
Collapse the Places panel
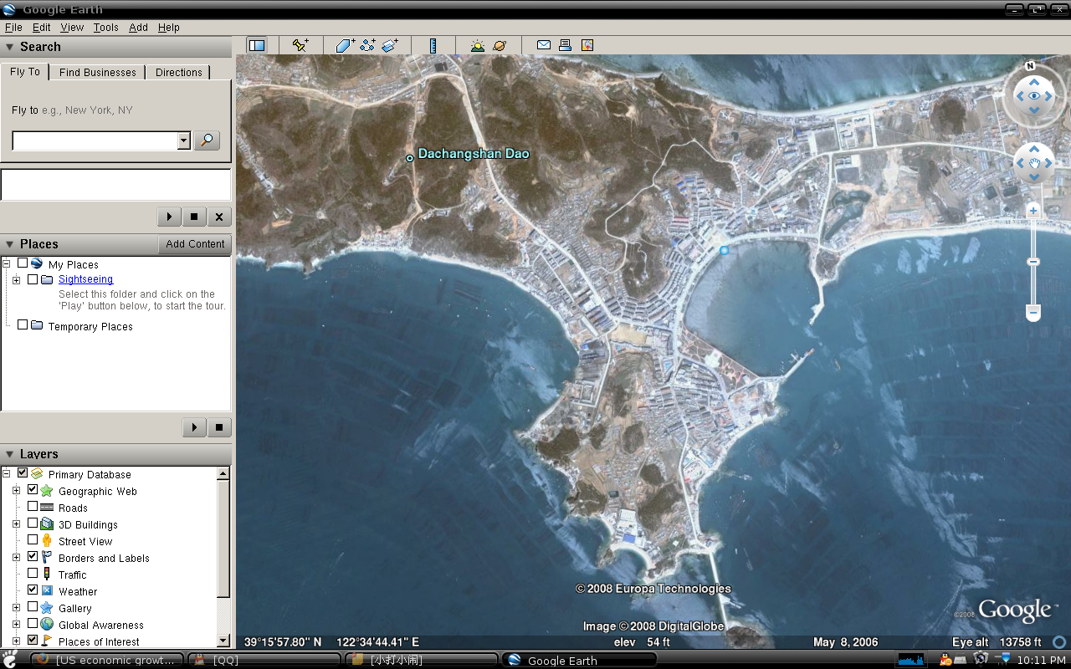10,244
